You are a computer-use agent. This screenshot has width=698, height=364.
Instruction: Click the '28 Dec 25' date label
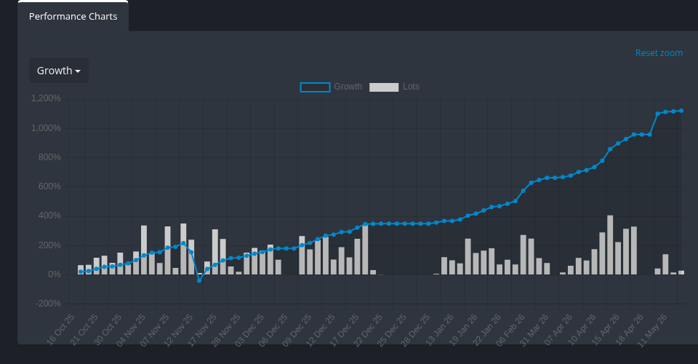(x=415, y=330)
